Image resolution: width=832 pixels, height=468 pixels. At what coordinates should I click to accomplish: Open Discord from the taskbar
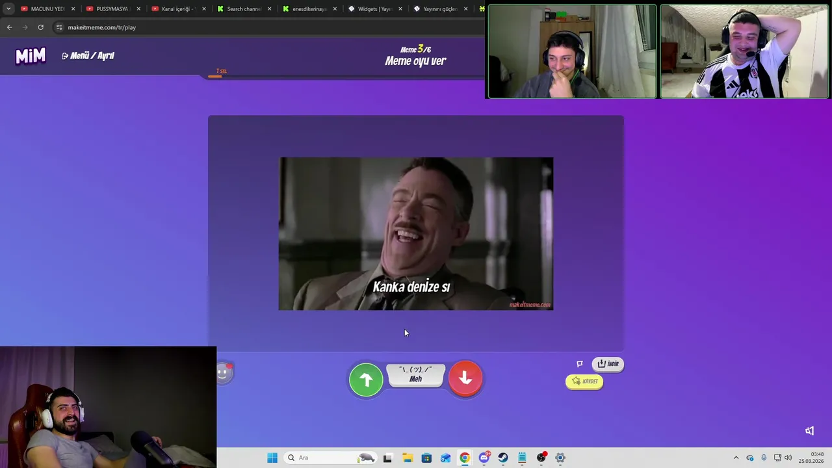click(x=484, y=458)
